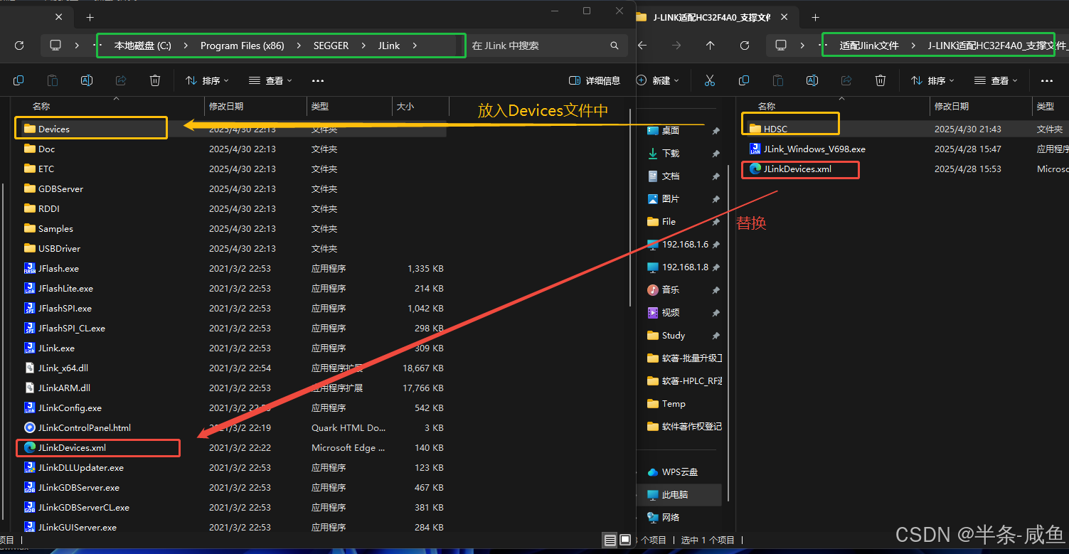Click the Program Files (x86) breadcrumb

pyautogui.click(x=243, y=46)
